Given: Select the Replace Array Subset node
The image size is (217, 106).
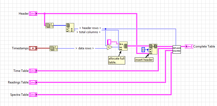Looking at the screenshot, I should point(153,49).
